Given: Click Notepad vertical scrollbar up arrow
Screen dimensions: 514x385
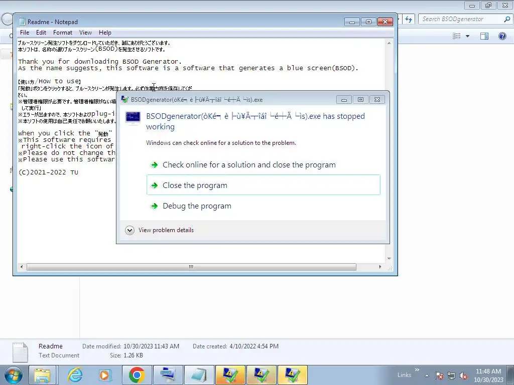Looking at the screenshot, I should tap(389, 43).
